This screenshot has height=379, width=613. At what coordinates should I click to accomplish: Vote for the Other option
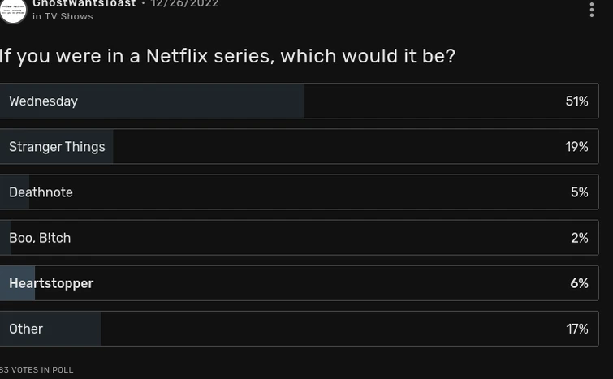click(x=26, y=329)
